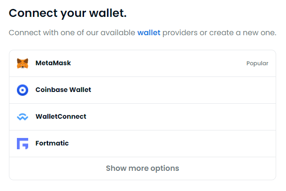The image size is (286, 191).
Task: Click the blank area beside Show more options
Action: coord(228,168)
